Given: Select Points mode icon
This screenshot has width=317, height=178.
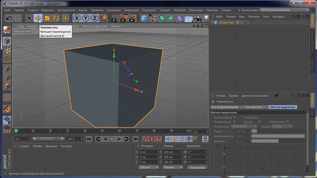Looking at the screenshot, I should pyautogui.click(x=7, y=68).
